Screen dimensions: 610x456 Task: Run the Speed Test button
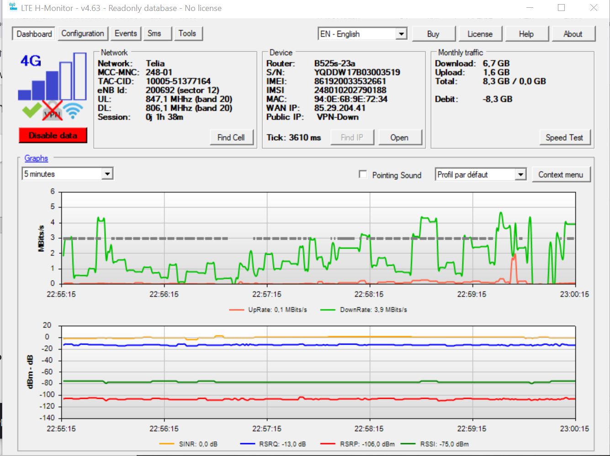tap(564, 137)
